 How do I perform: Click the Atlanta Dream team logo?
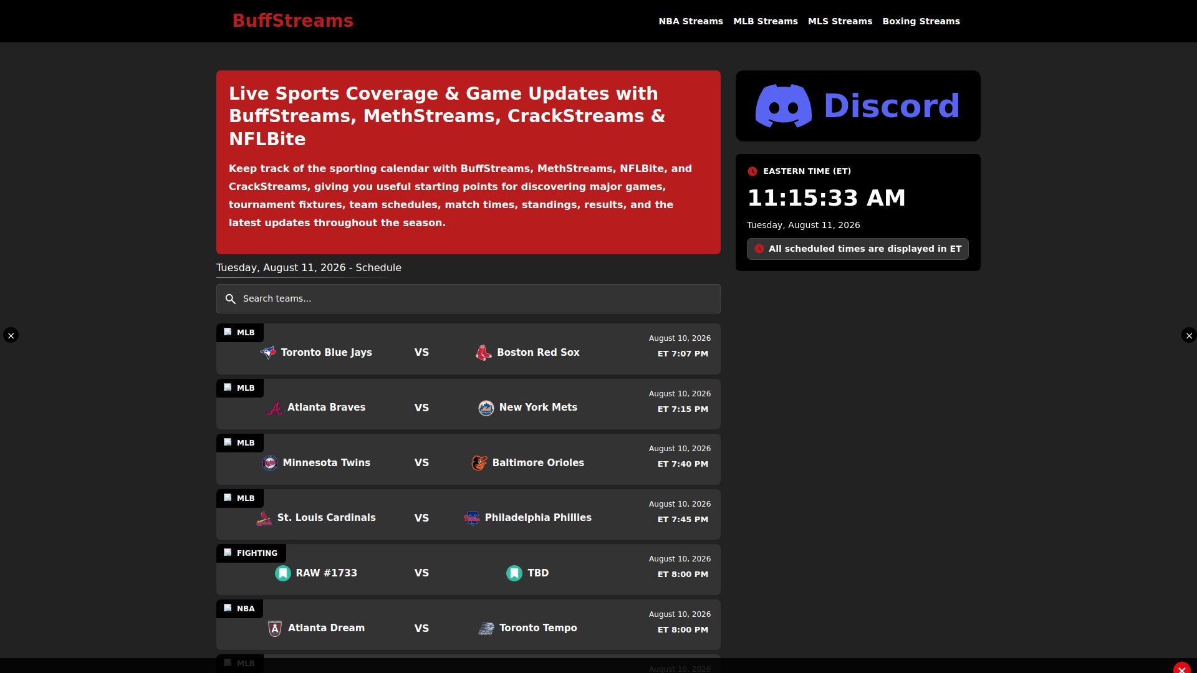click(275, 629)
